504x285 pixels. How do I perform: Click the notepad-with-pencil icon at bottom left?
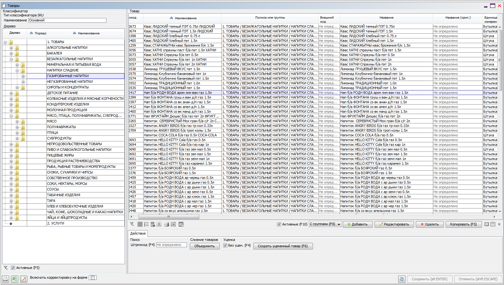(24, 279)
